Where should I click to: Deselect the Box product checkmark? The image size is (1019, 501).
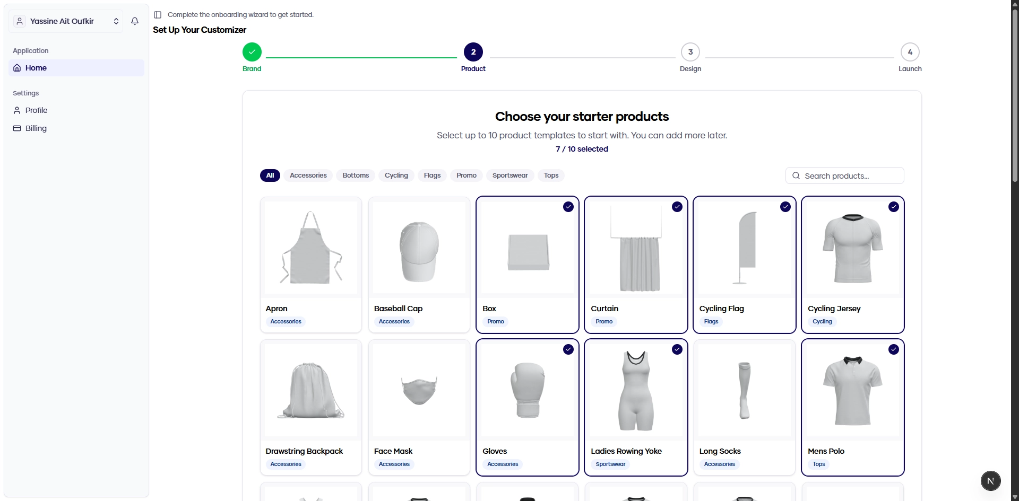click(568, 207)
